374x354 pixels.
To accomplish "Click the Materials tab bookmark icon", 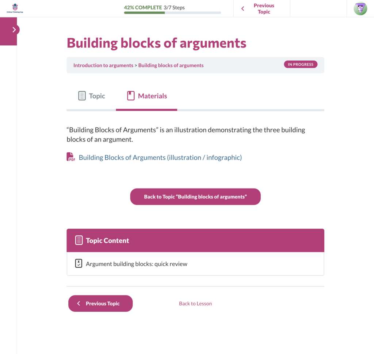I will tap(131, 96).
